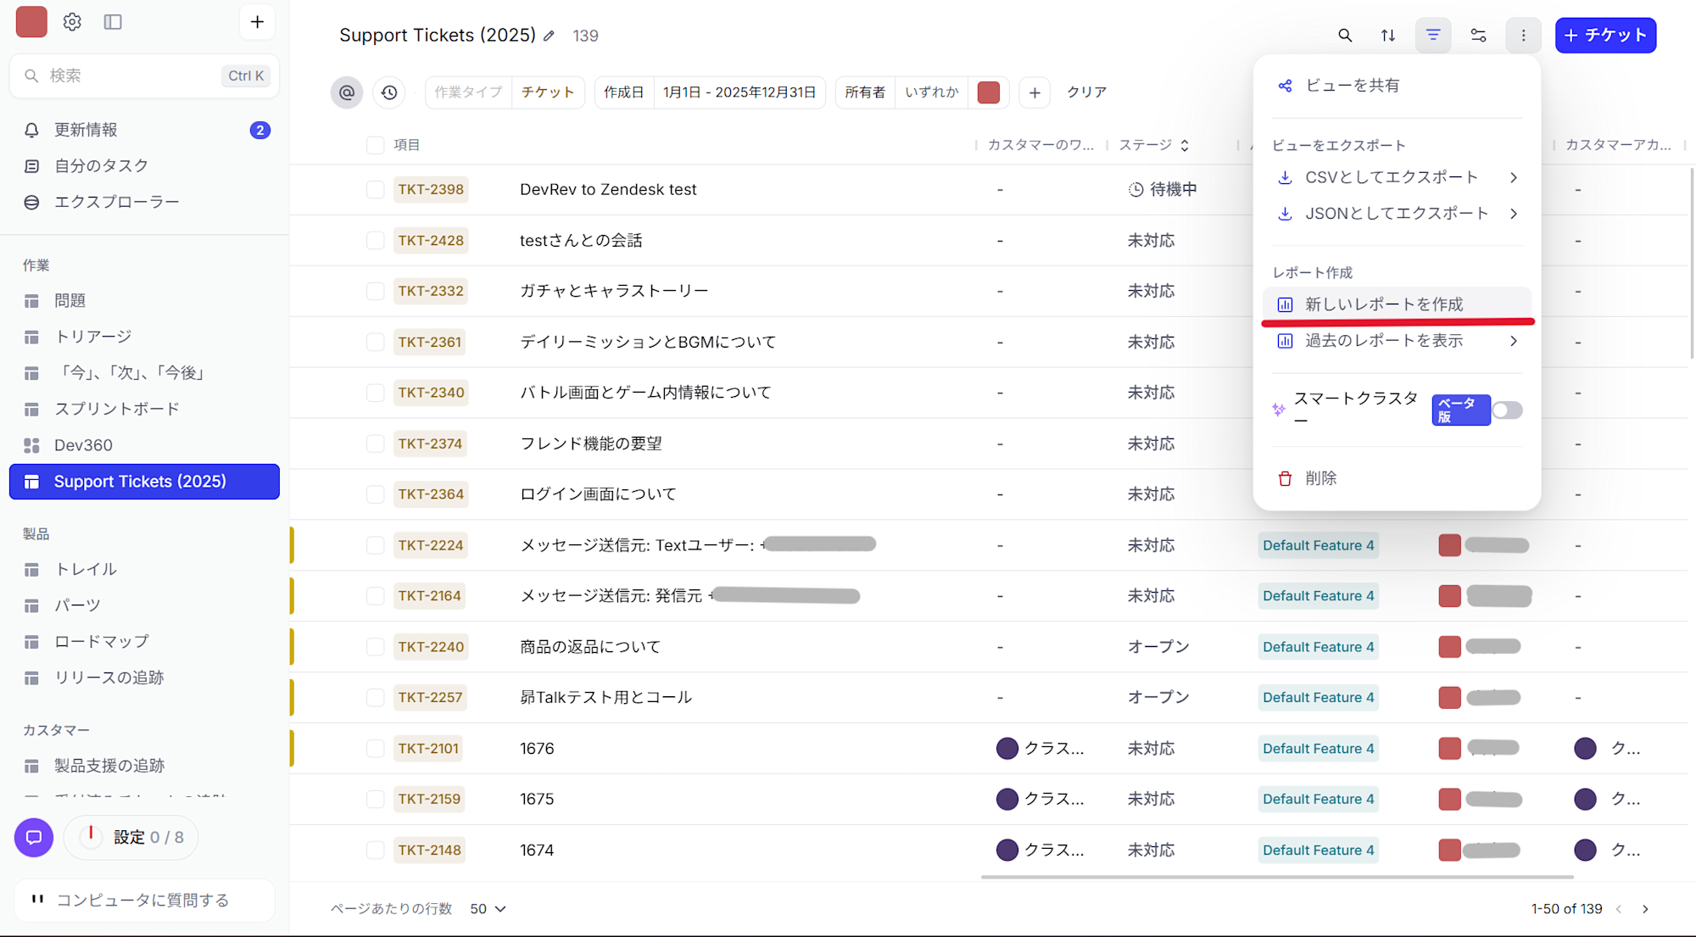Click the @mention filter icon
Screen dimensions: 1696x937
(346, 92)
